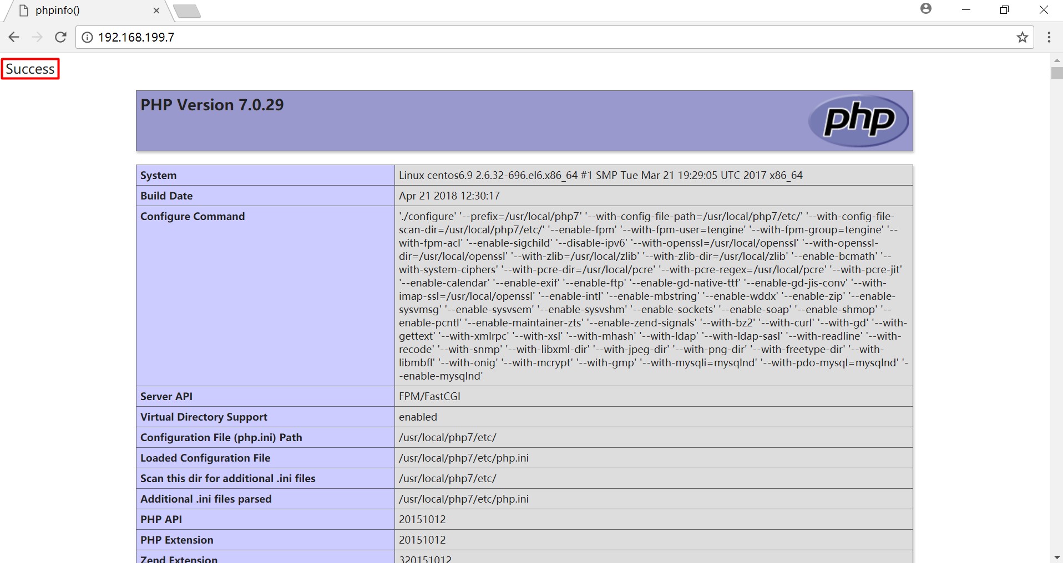This screenshot has width=1063, height=563.
Task: View site information icon in address bar
Action: coord(87,37)
